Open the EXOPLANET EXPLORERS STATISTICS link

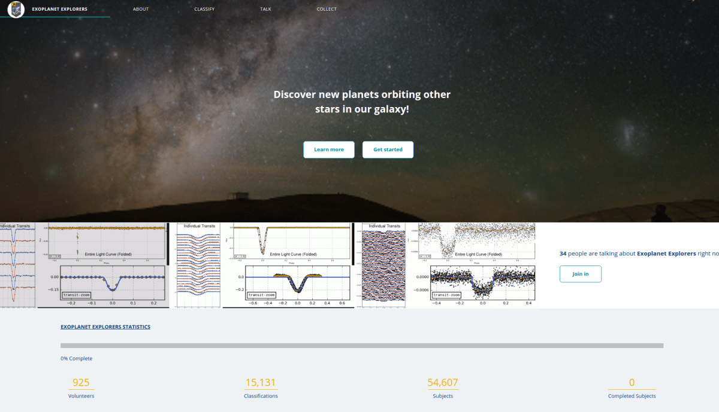105,326
